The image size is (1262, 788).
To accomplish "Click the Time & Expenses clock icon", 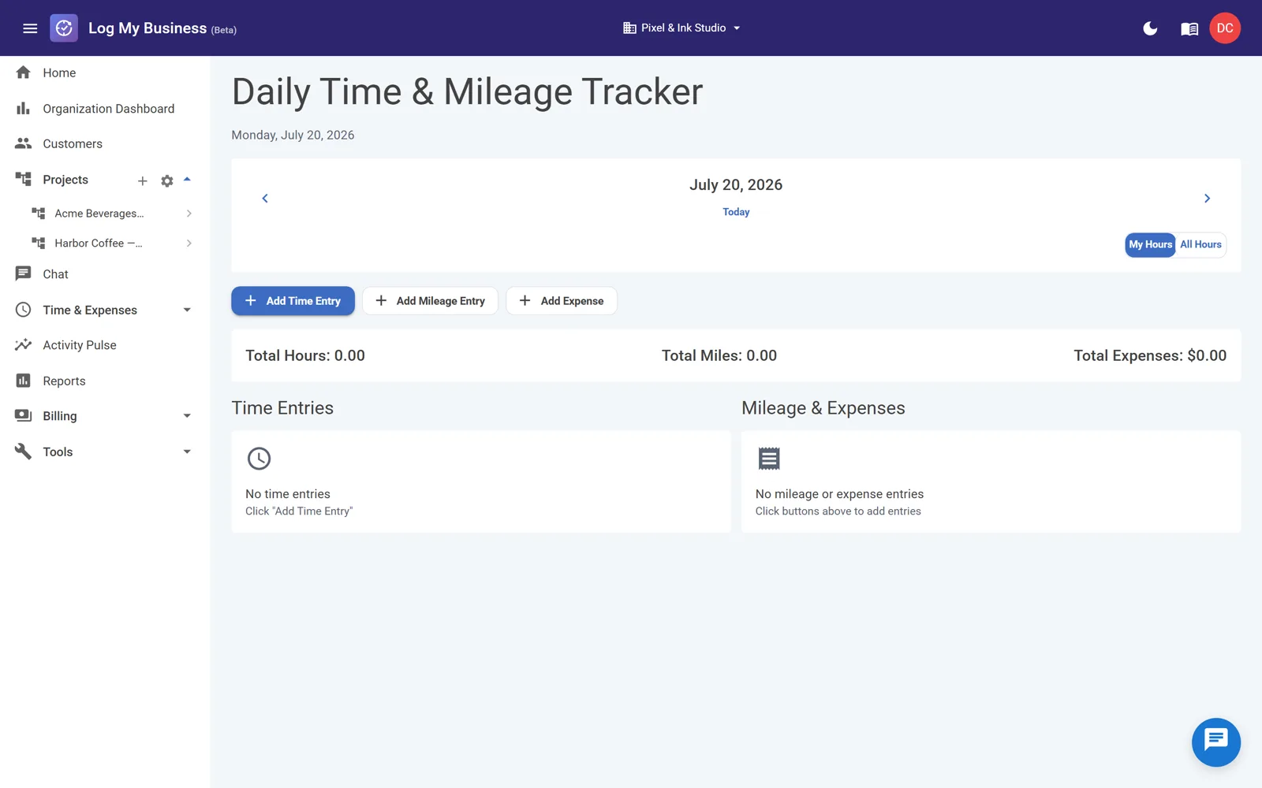I will pos(23,310).
